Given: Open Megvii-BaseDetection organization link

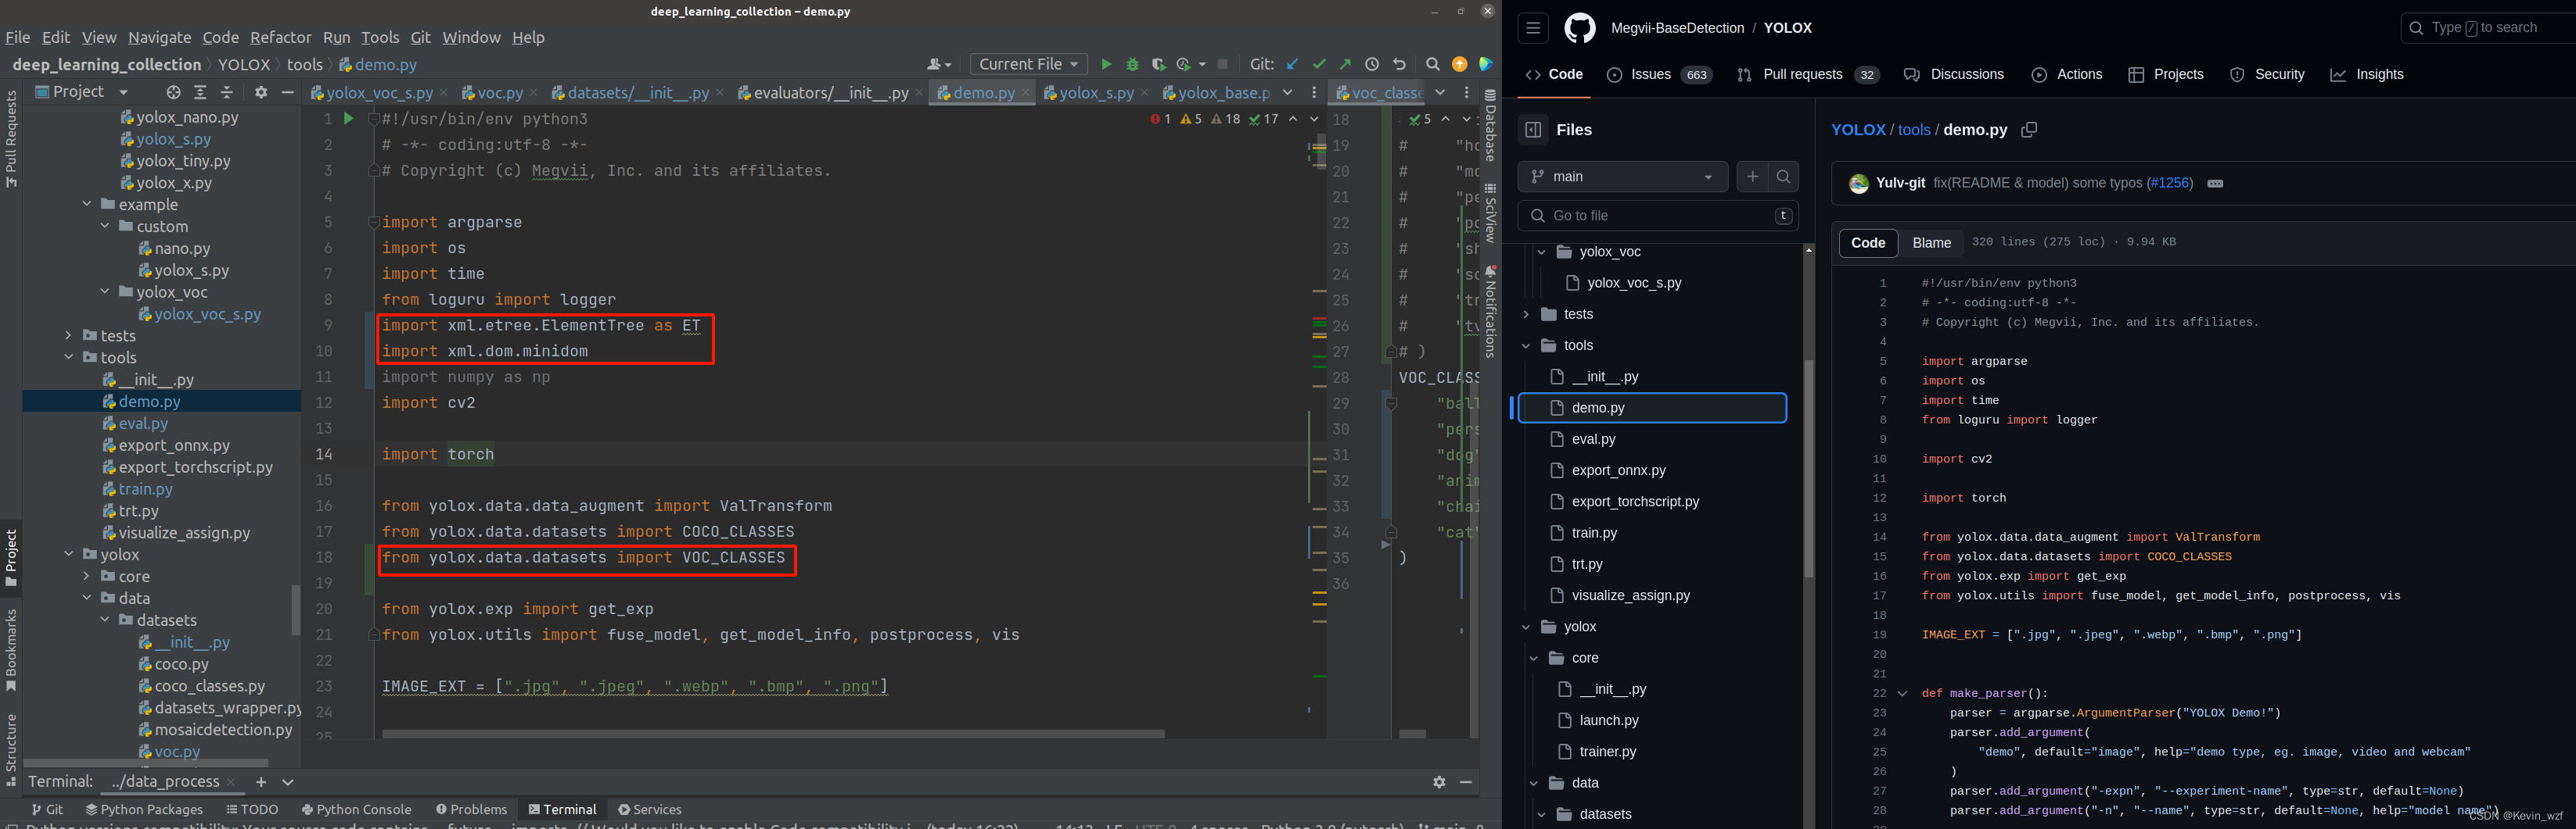Looking at the screenshot, I should pyautogui.click(x=1677, y=28).
